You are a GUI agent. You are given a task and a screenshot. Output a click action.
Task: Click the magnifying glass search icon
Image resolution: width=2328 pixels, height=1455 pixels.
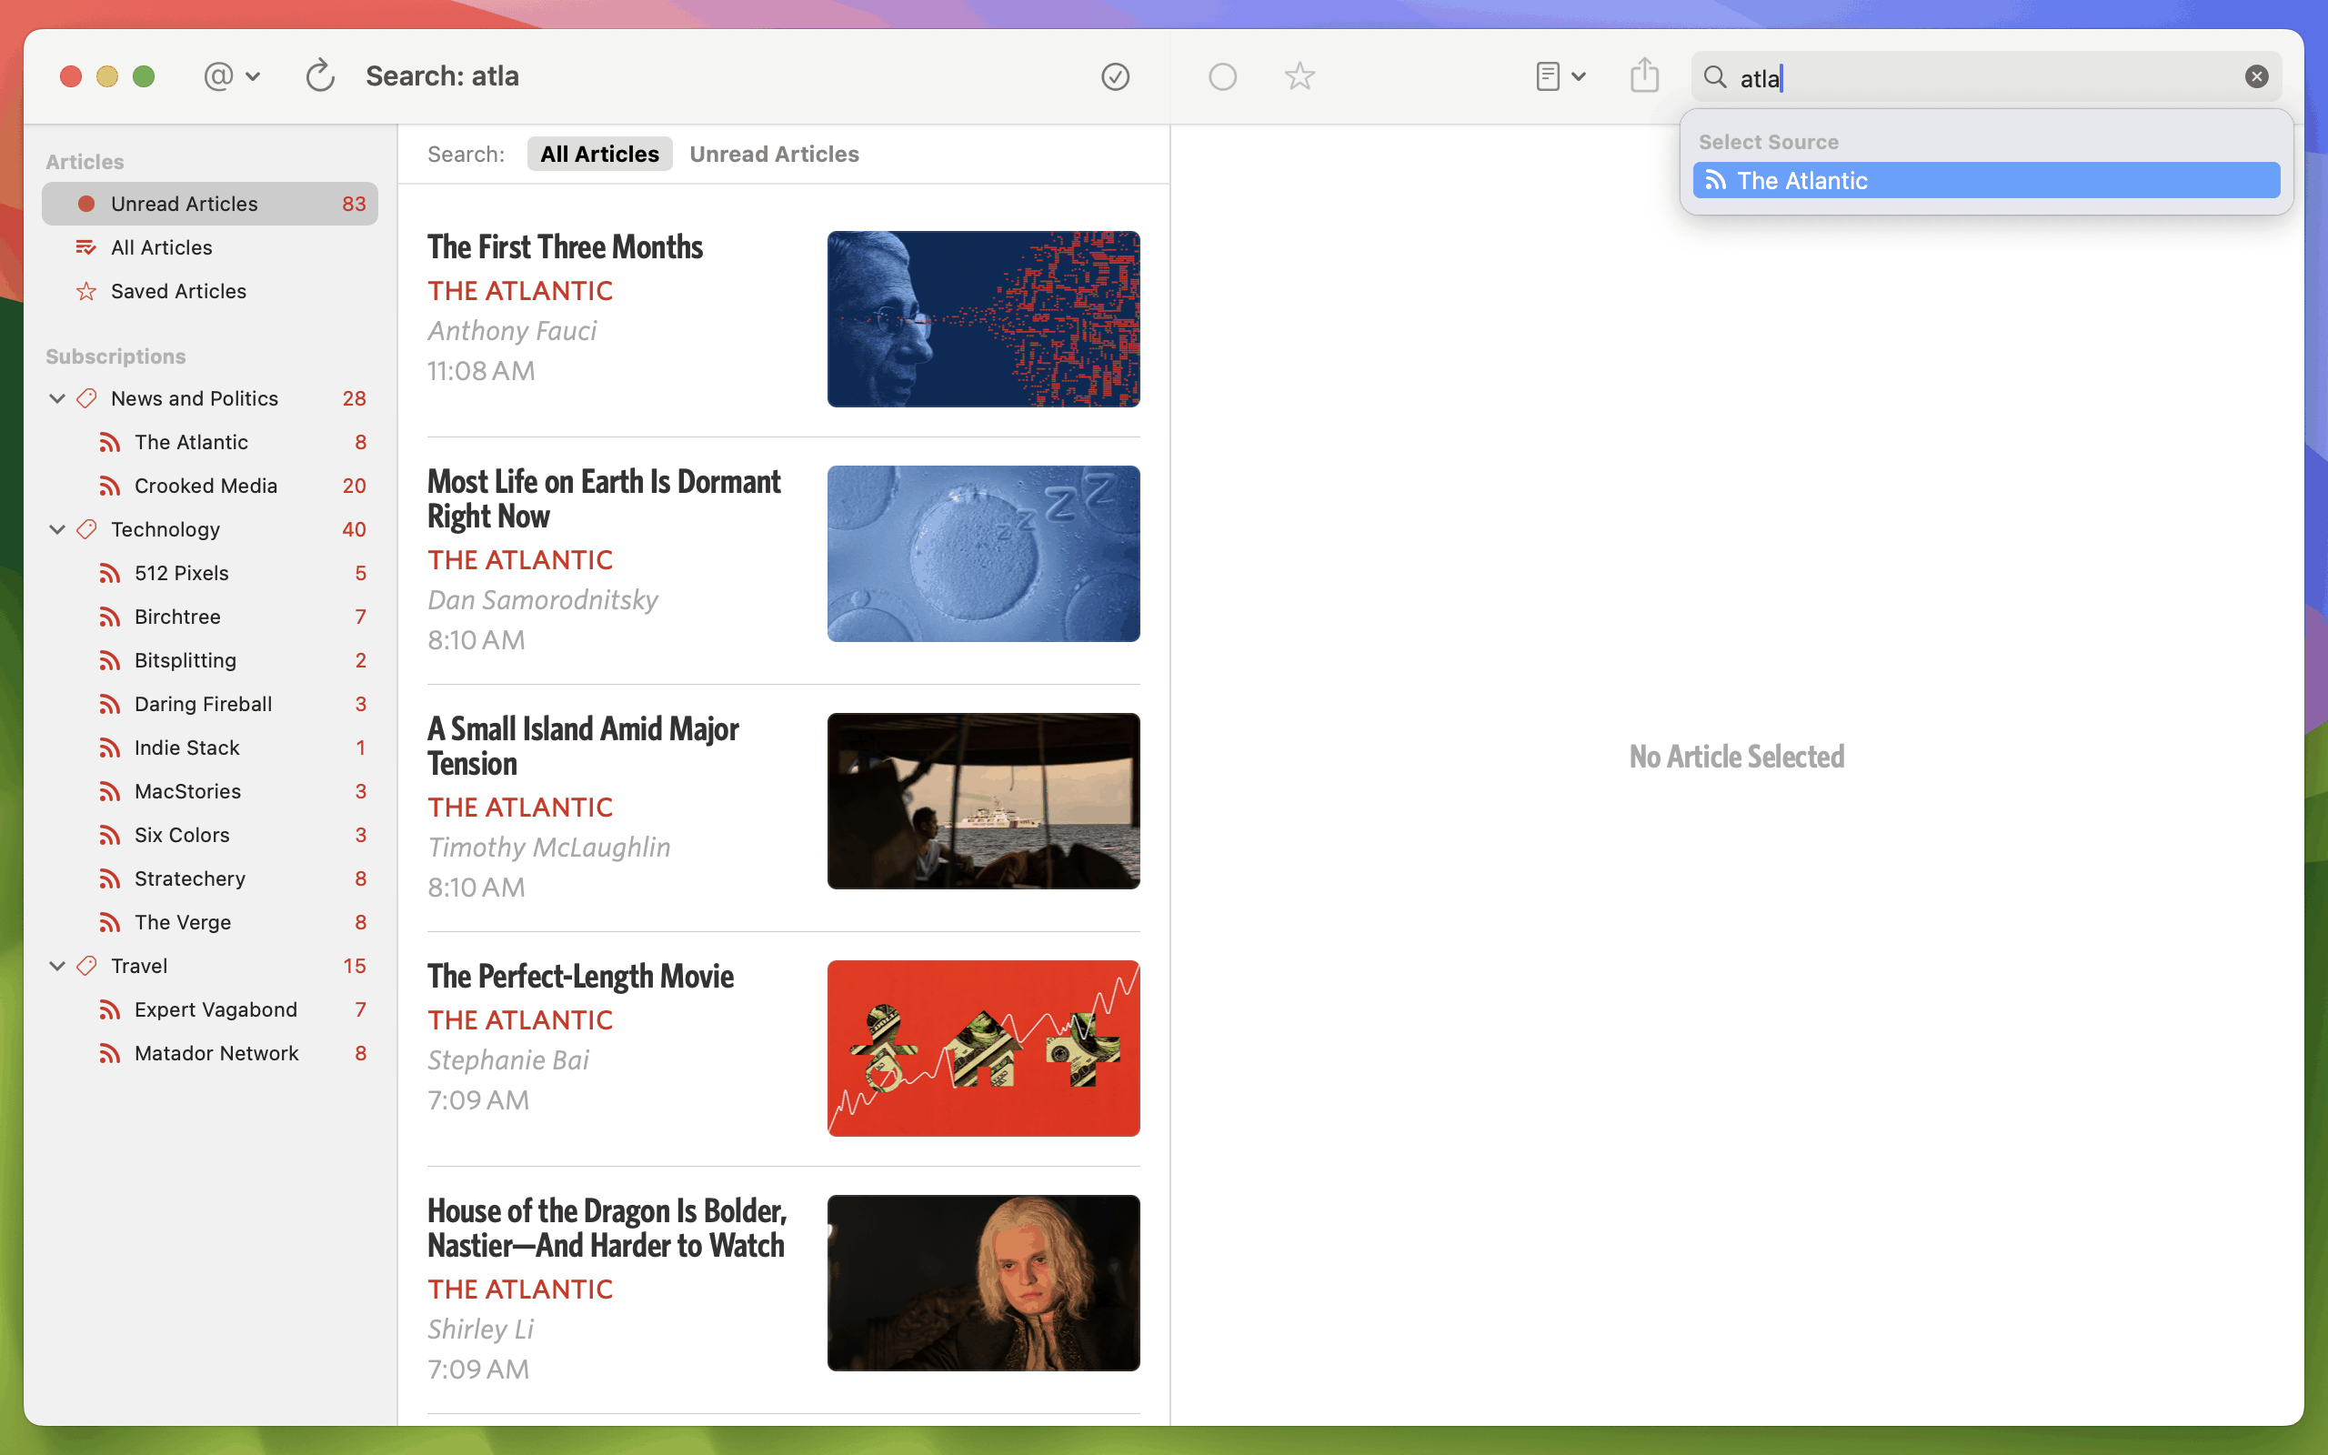click(x=1714, y=77)
